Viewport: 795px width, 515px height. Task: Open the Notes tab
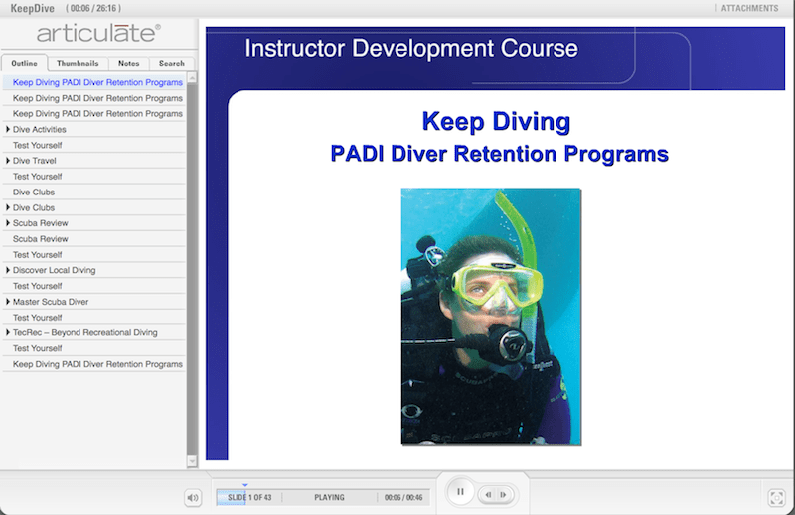click(129, 64)
